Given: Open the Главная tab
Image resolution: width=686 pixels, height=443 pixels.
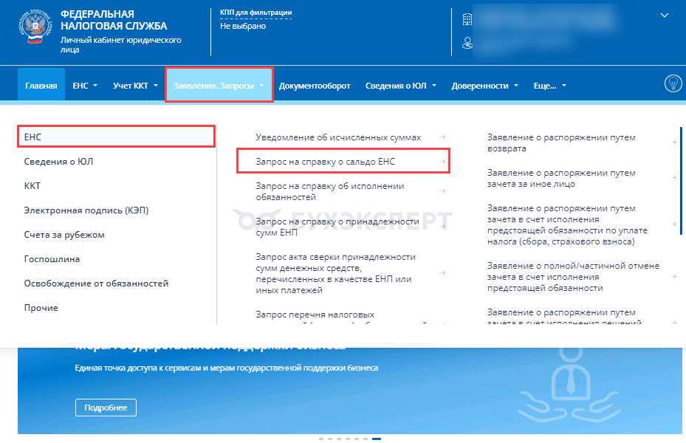Looking at the screenshot, I should pyautogui.click(x=41, y=84).
